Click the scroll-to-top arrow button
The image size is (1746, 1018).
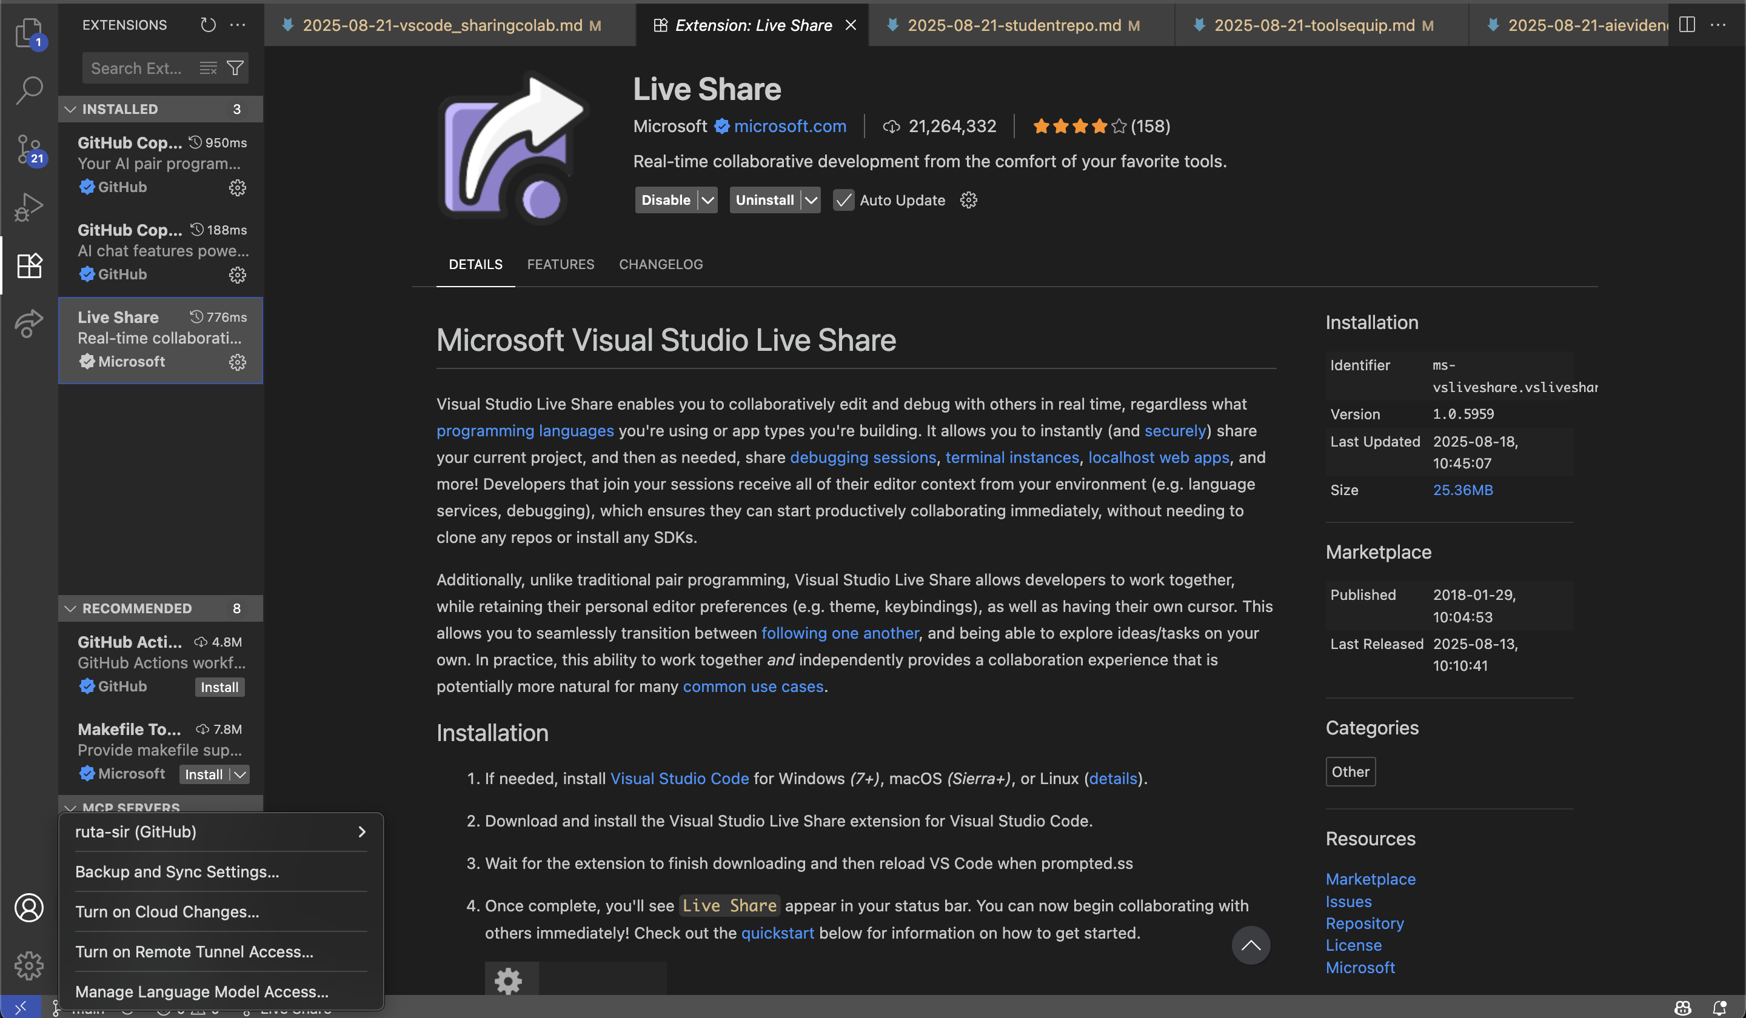(x=1251, y=945)
